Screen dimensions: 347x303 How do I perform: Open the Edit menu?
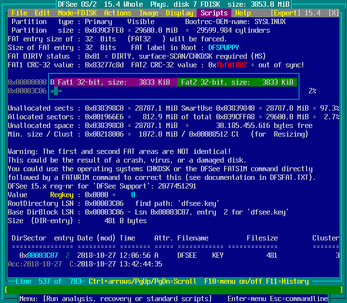pos(42,13)
